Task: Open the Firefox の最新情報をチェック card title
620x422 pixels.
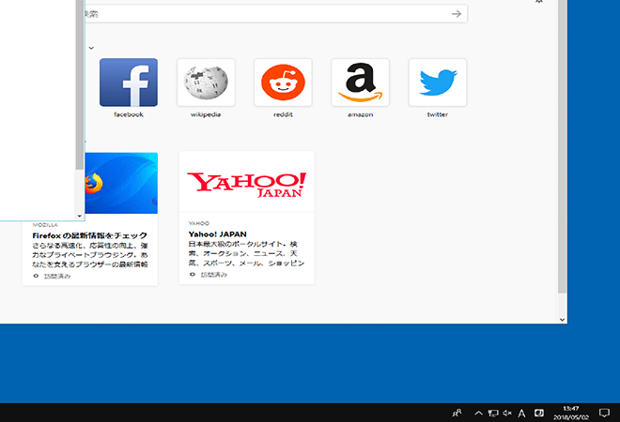Action: click(x=90, y=235)
